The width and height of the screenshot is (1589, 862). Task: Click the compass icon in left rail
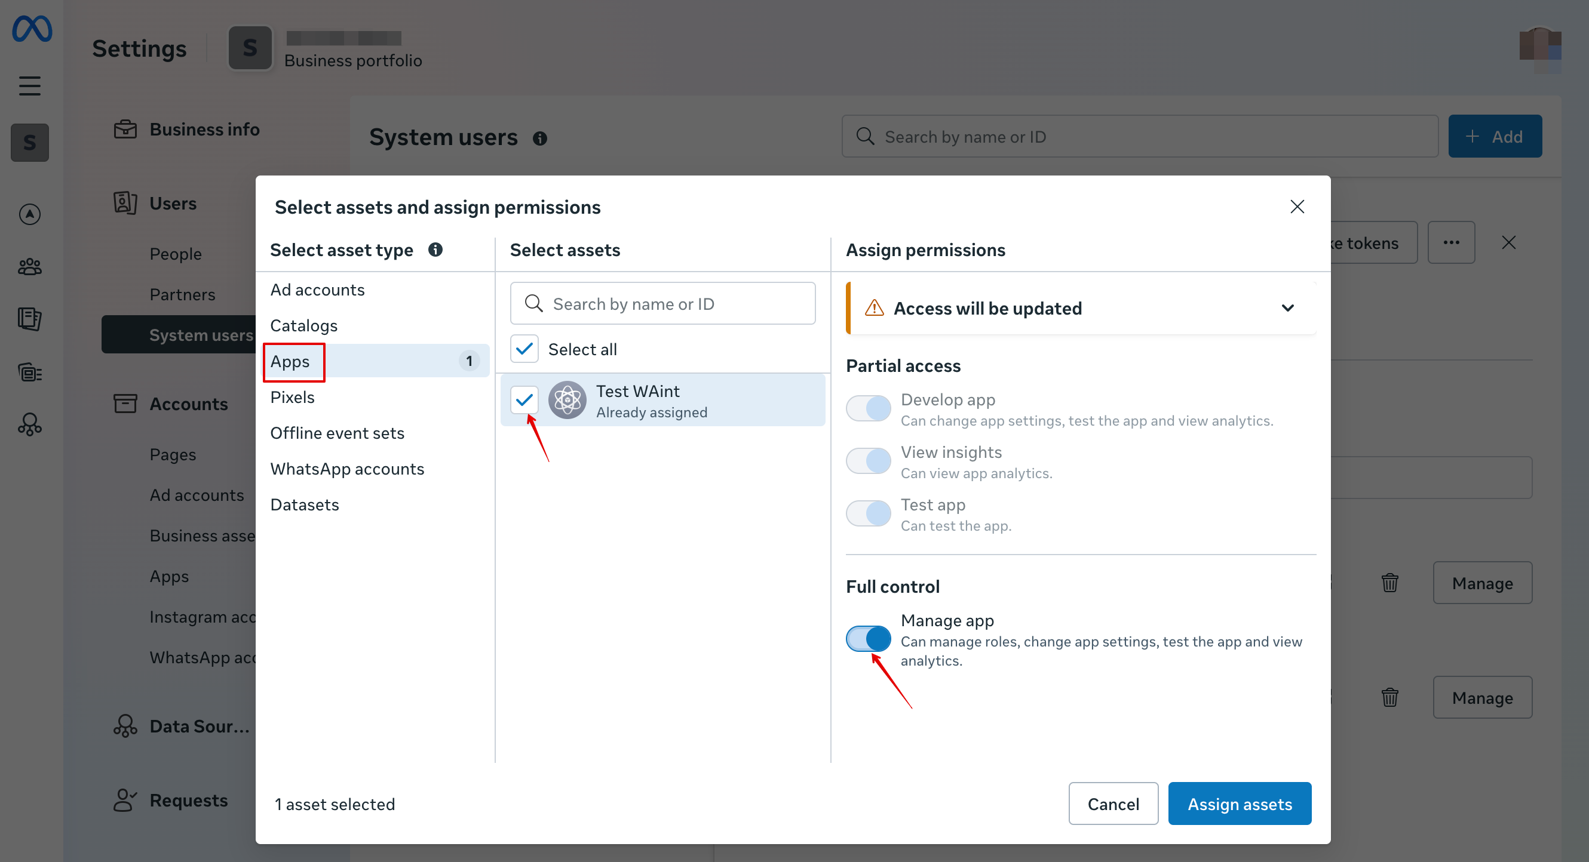click(x=30, y=214)
